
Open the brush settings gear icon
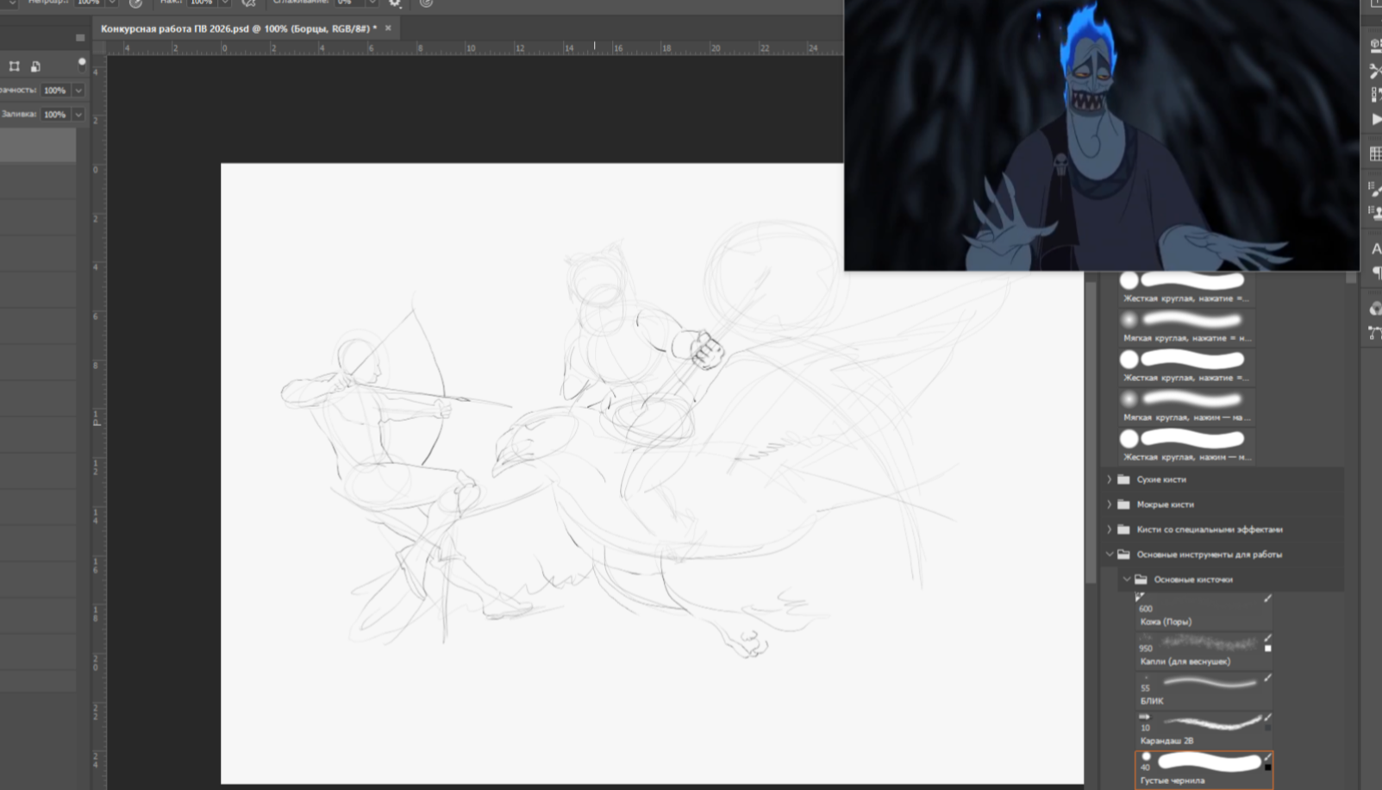tap(395, 3)
